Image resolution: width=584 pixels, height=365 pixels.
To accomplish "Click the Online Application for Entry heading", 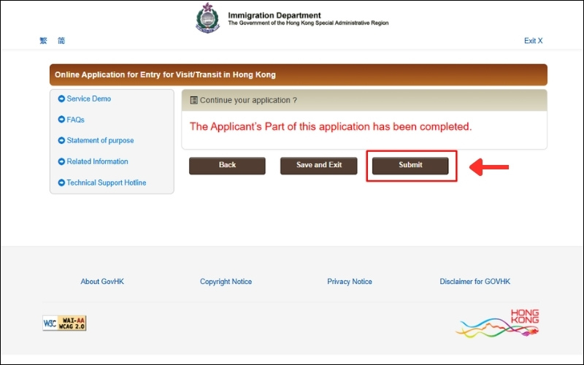I will (x=165, y=74).
